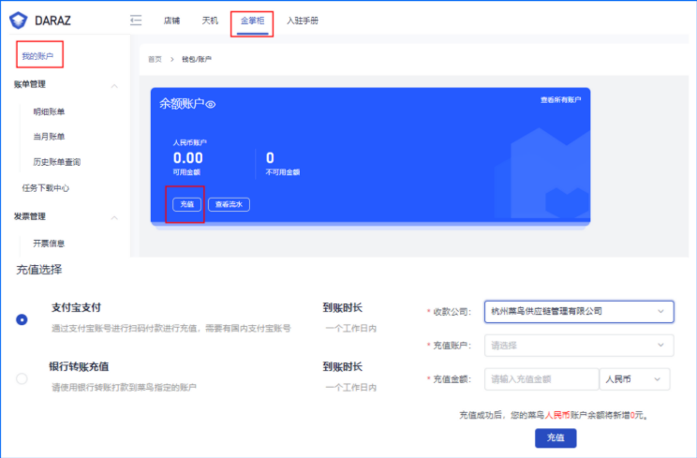Open 任务下载中心 in the sidebar
The width and height of the screenshot is (697, 458).
point(46,188)
